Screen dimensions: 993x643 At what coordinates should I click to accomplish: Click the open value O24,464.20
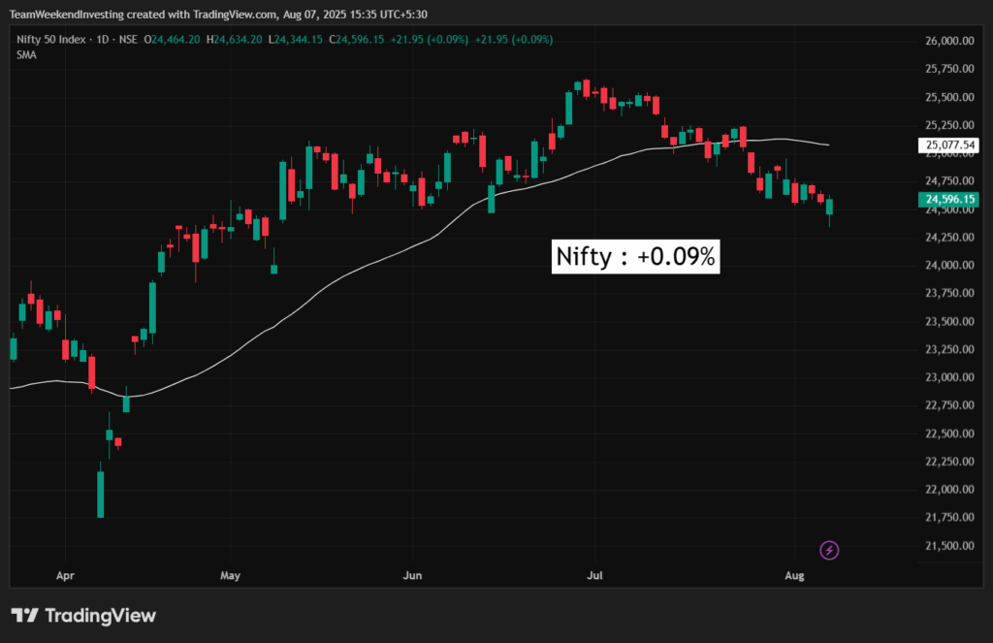point(172,39)
